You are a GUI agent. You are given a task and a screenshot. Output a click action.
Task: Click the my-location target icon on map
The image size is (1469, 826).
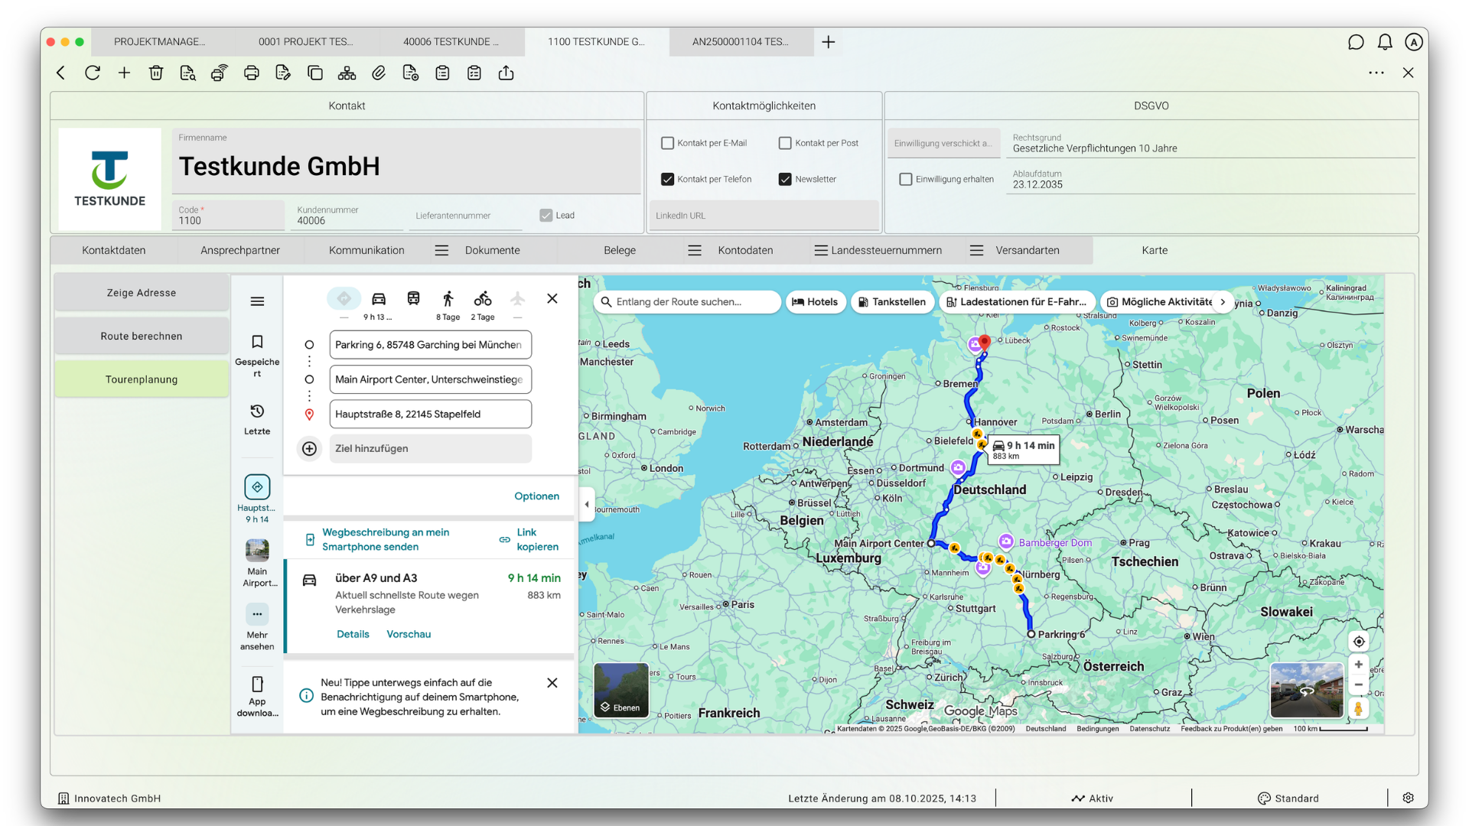click(1359, 642)
